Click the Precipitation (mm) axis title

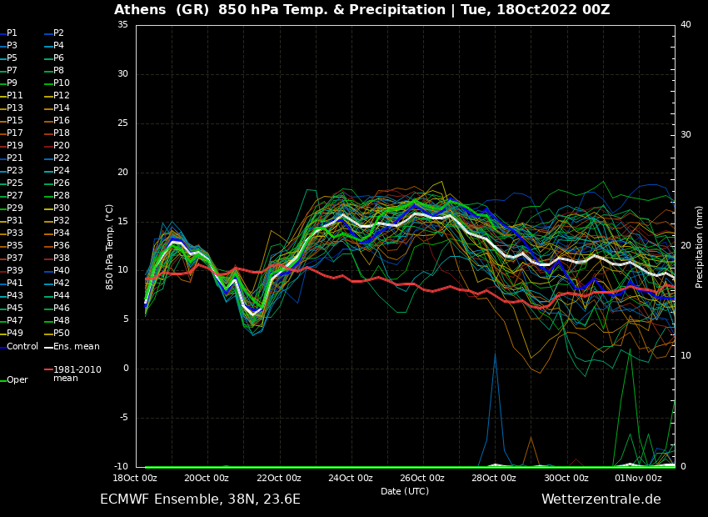[x=699, y=247]
